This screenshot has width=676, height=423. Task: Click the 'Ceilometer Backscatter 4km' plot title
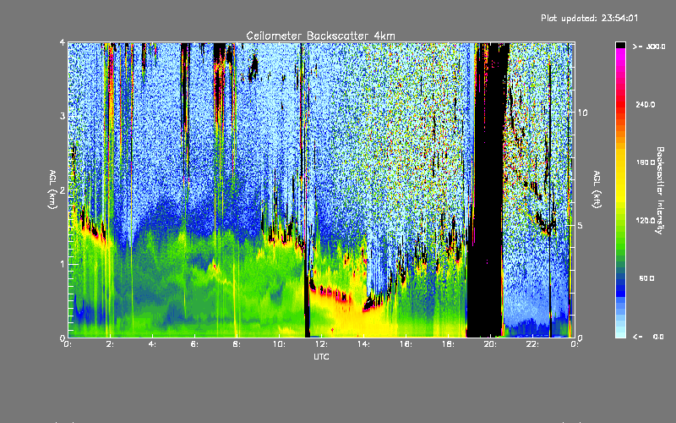320,36
